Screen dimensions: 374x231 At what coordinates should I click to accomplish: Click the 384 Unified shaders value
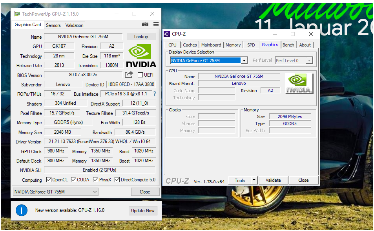(x=66, y=103)
